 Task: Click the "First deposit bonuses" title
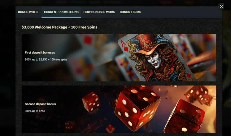[40, 53]
